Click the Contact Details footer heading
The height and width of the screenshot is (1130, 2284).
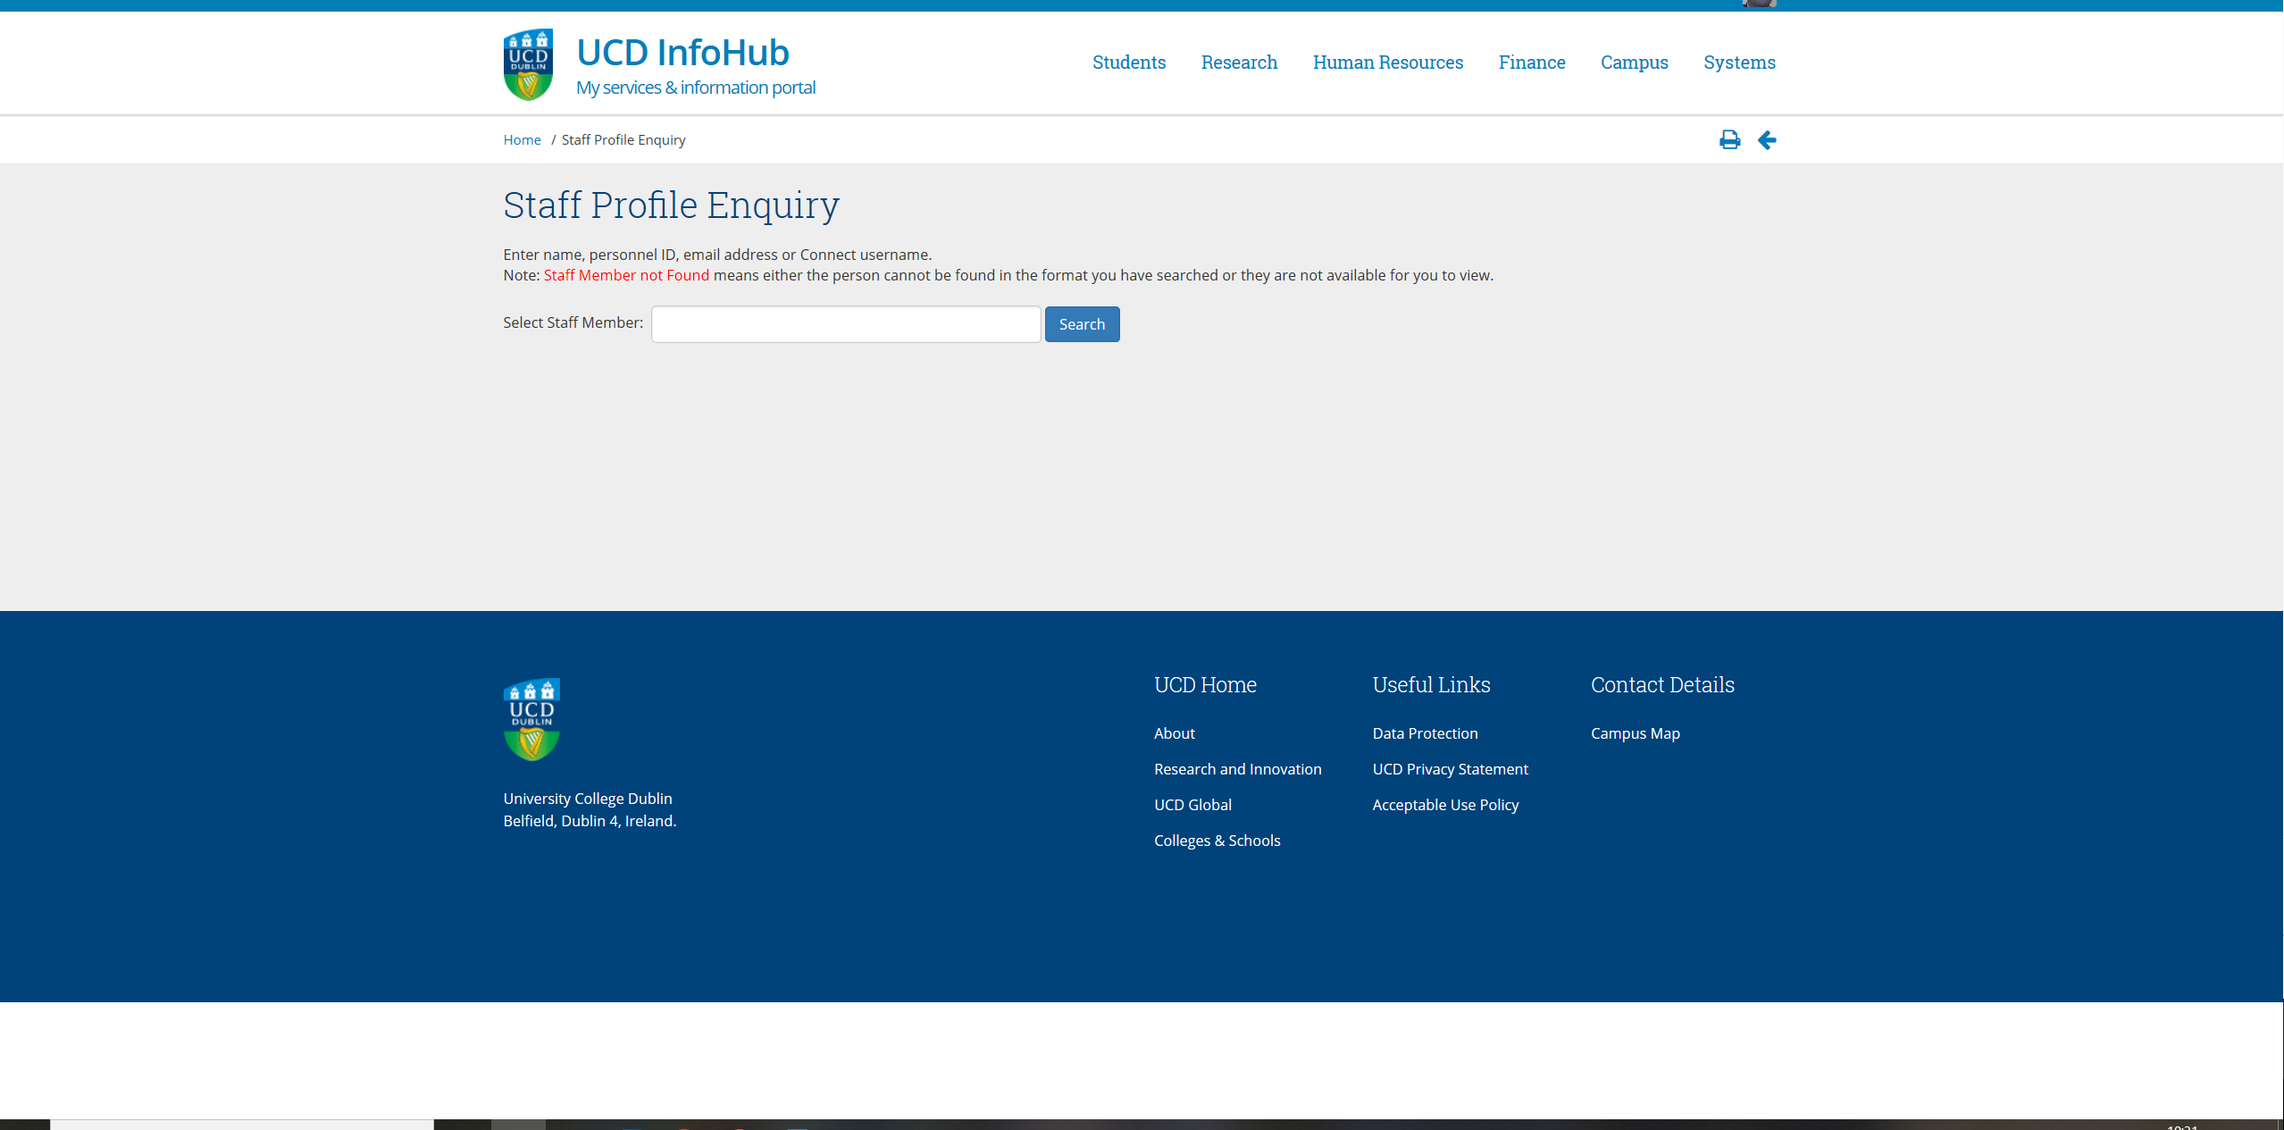1662,685
